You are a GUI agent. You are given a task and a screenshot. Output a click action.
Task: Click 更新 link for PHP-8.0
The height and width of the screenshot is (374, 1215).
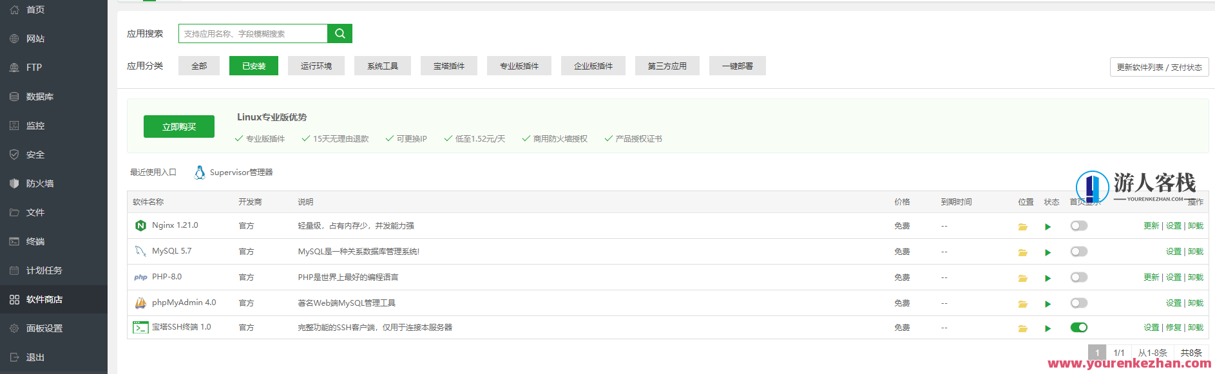pos(1151,277)
